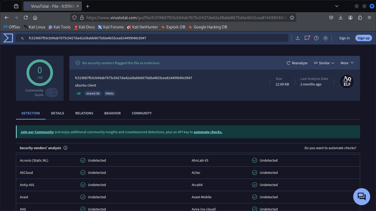Bookmark this page with the star
Viewport: 376px width, 211px height.
292,18
